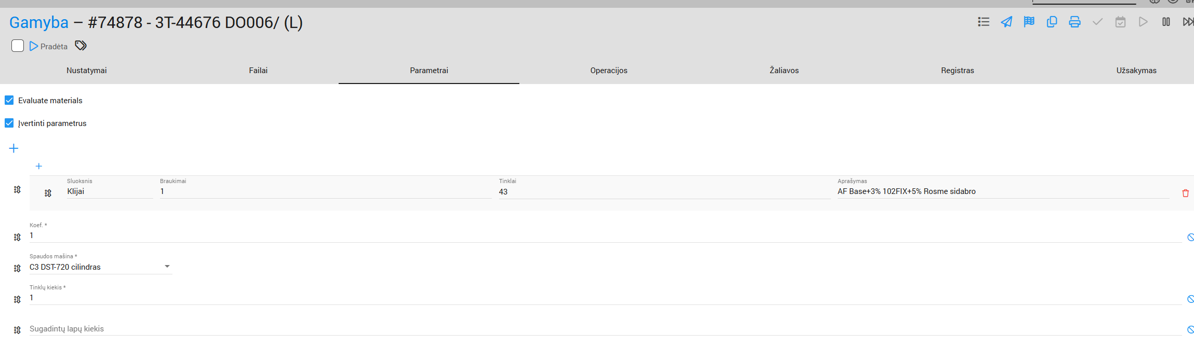The width and height of the screenshot is (1194, 347).
Task: Uncheck Evaluate materials checkbox
Action: pyautogui.click(x=9, y=100)
